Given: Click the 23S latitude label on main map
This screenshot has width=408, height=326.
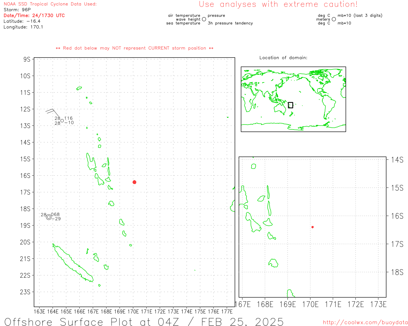Looking at the screenshot, I should tap(25, 292).
